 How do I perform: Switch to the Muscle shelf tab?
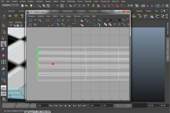tap(139, 11)
